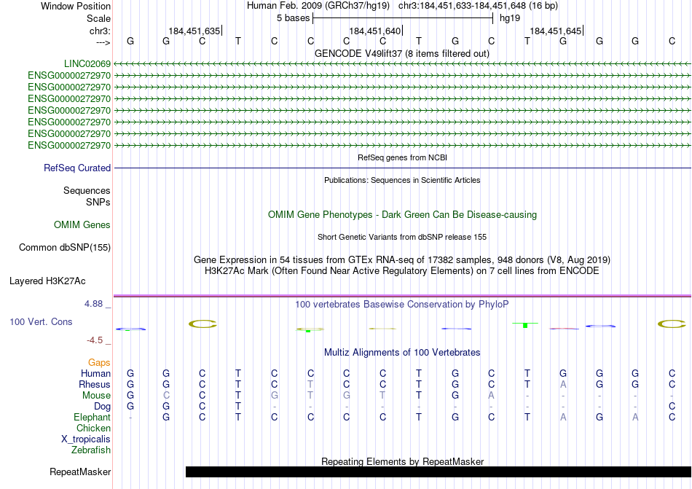
Task: Open Publications: Sequences in Scientific Articles title
Action: (402, 180)
